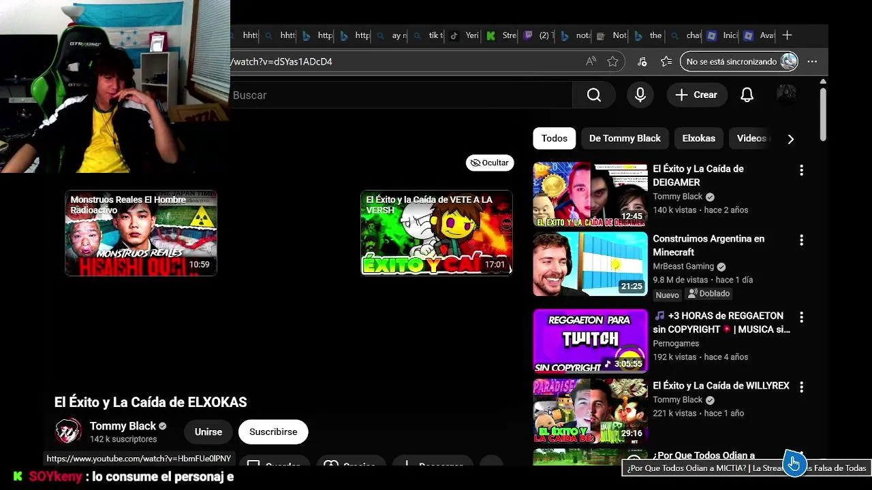872x490 pixels.
Task: Switch to the Avat tab
Action: click(x=759, y=35)
